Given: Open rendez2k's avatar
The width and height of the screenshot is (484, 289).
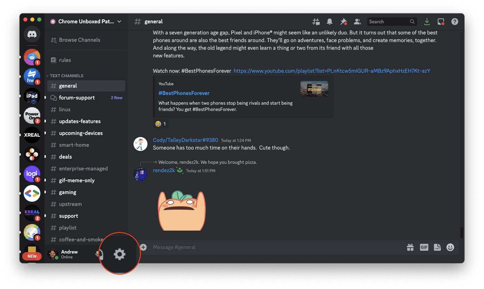Looking at the screenshot, I should [x=140, y=174].
